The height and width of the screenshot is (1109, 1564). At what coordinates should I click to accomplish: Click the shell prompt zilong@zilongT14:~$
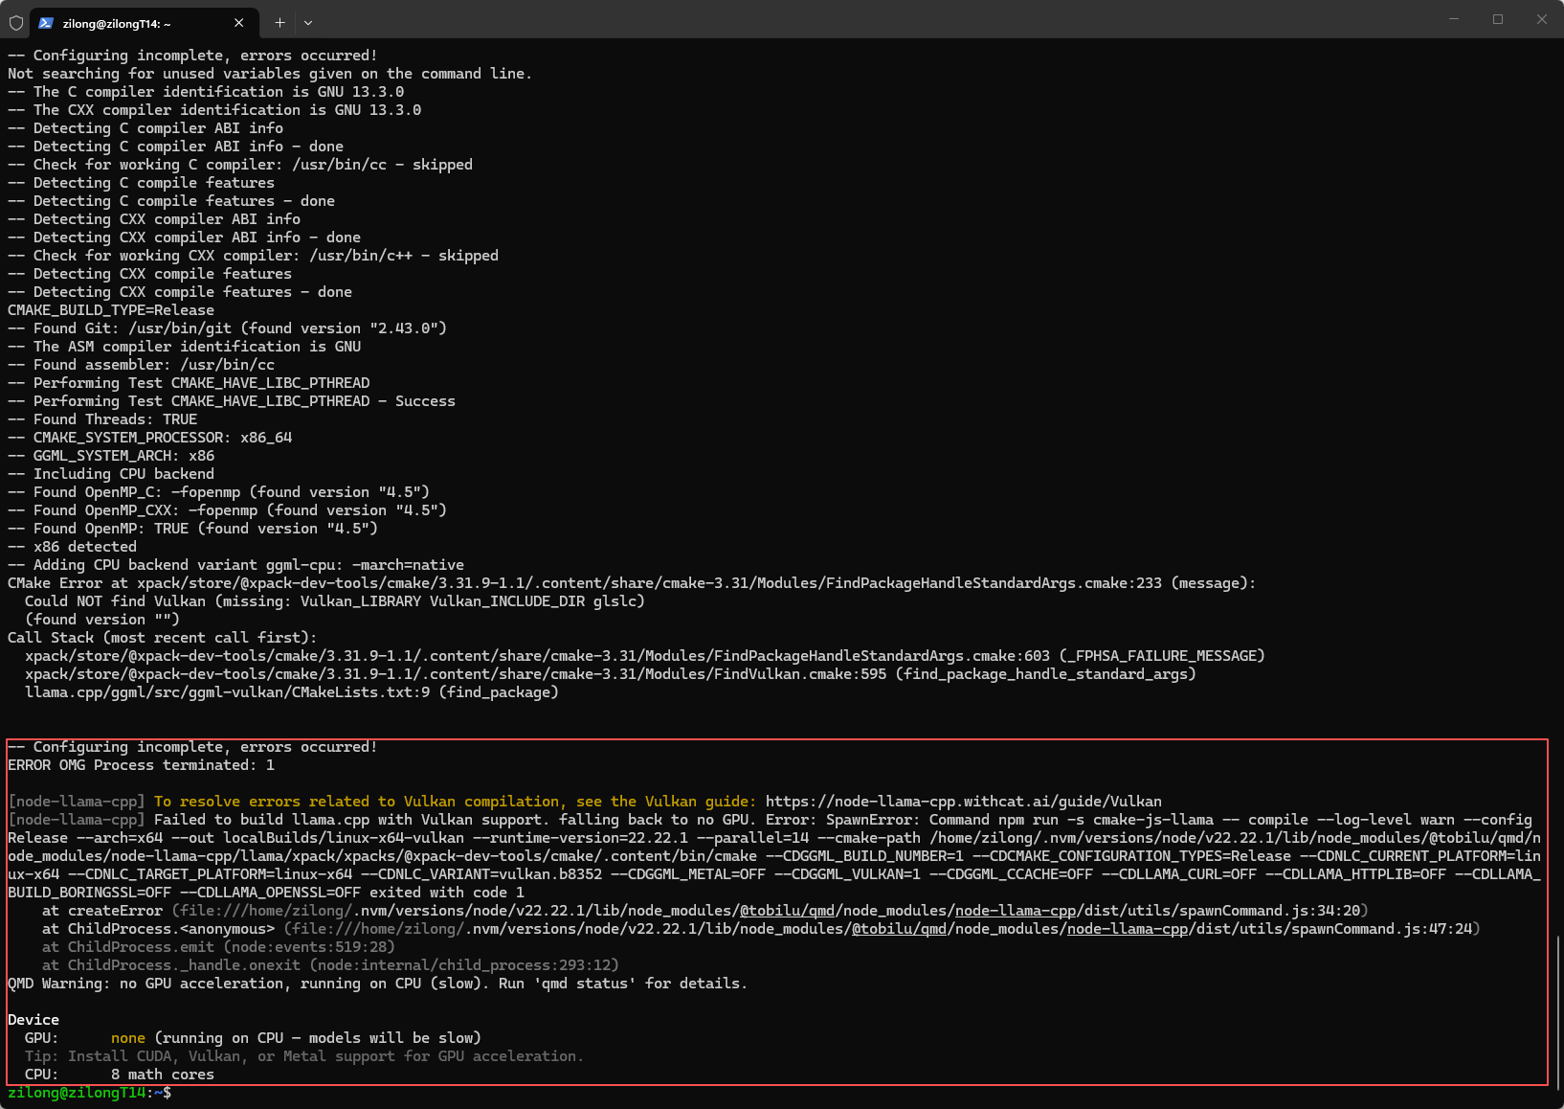coord(90,1093)
